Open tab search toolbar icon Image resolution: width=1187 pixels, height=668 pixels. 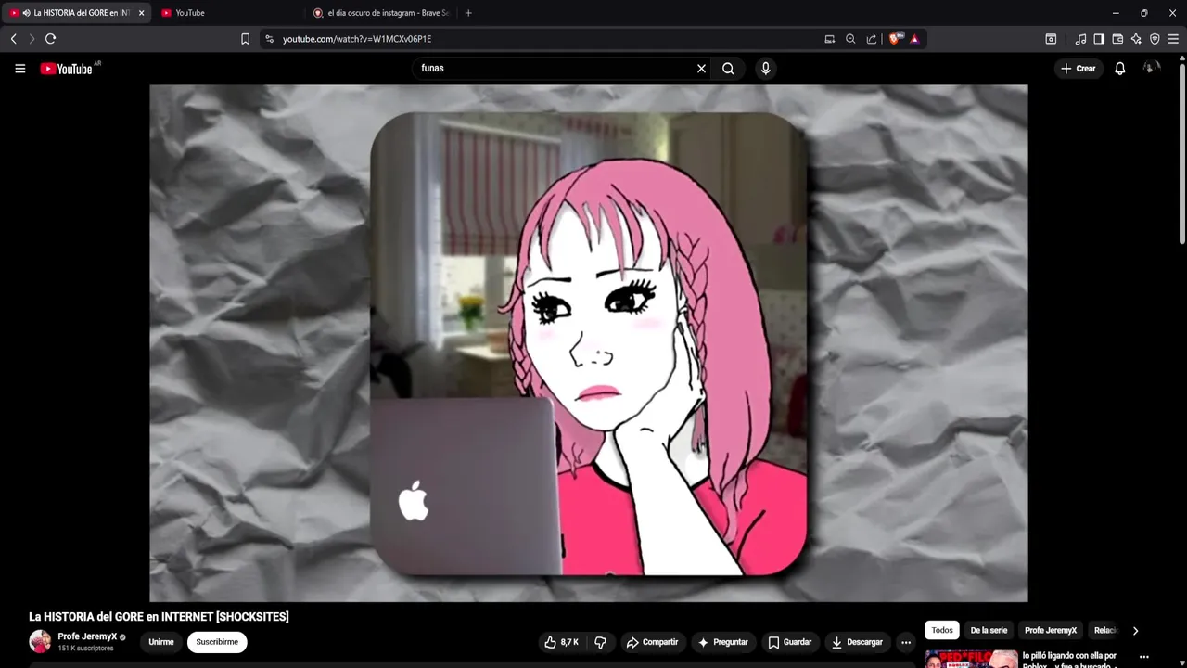click(1051, 39)
